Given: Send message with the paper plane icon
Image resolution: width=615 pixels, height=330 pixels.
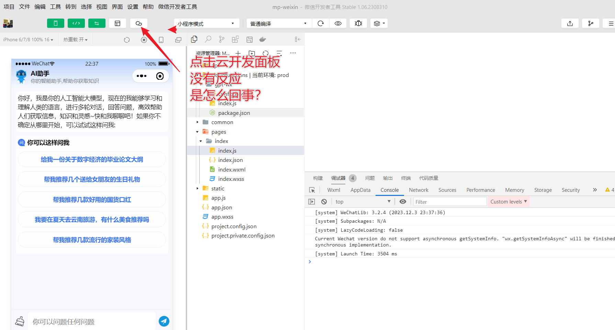Looking at the screenshot, I should [164, 321].
